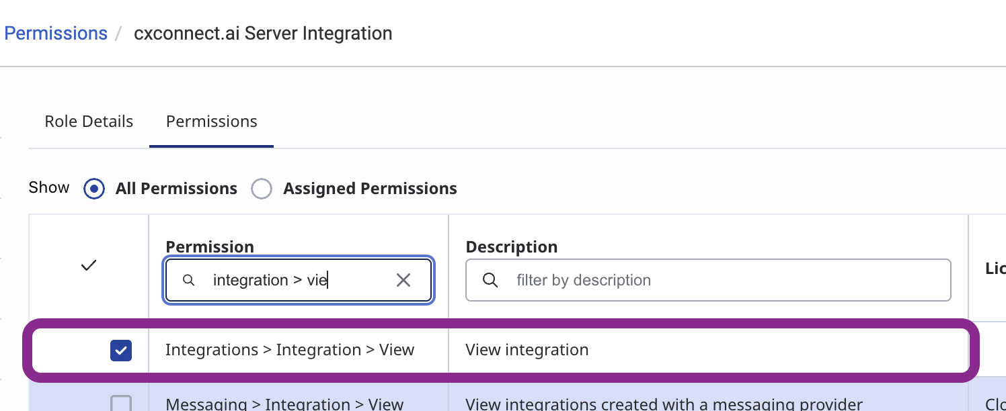Click the Permission column header label
This screenshot has width=1006, height=411.
point(210,247)
